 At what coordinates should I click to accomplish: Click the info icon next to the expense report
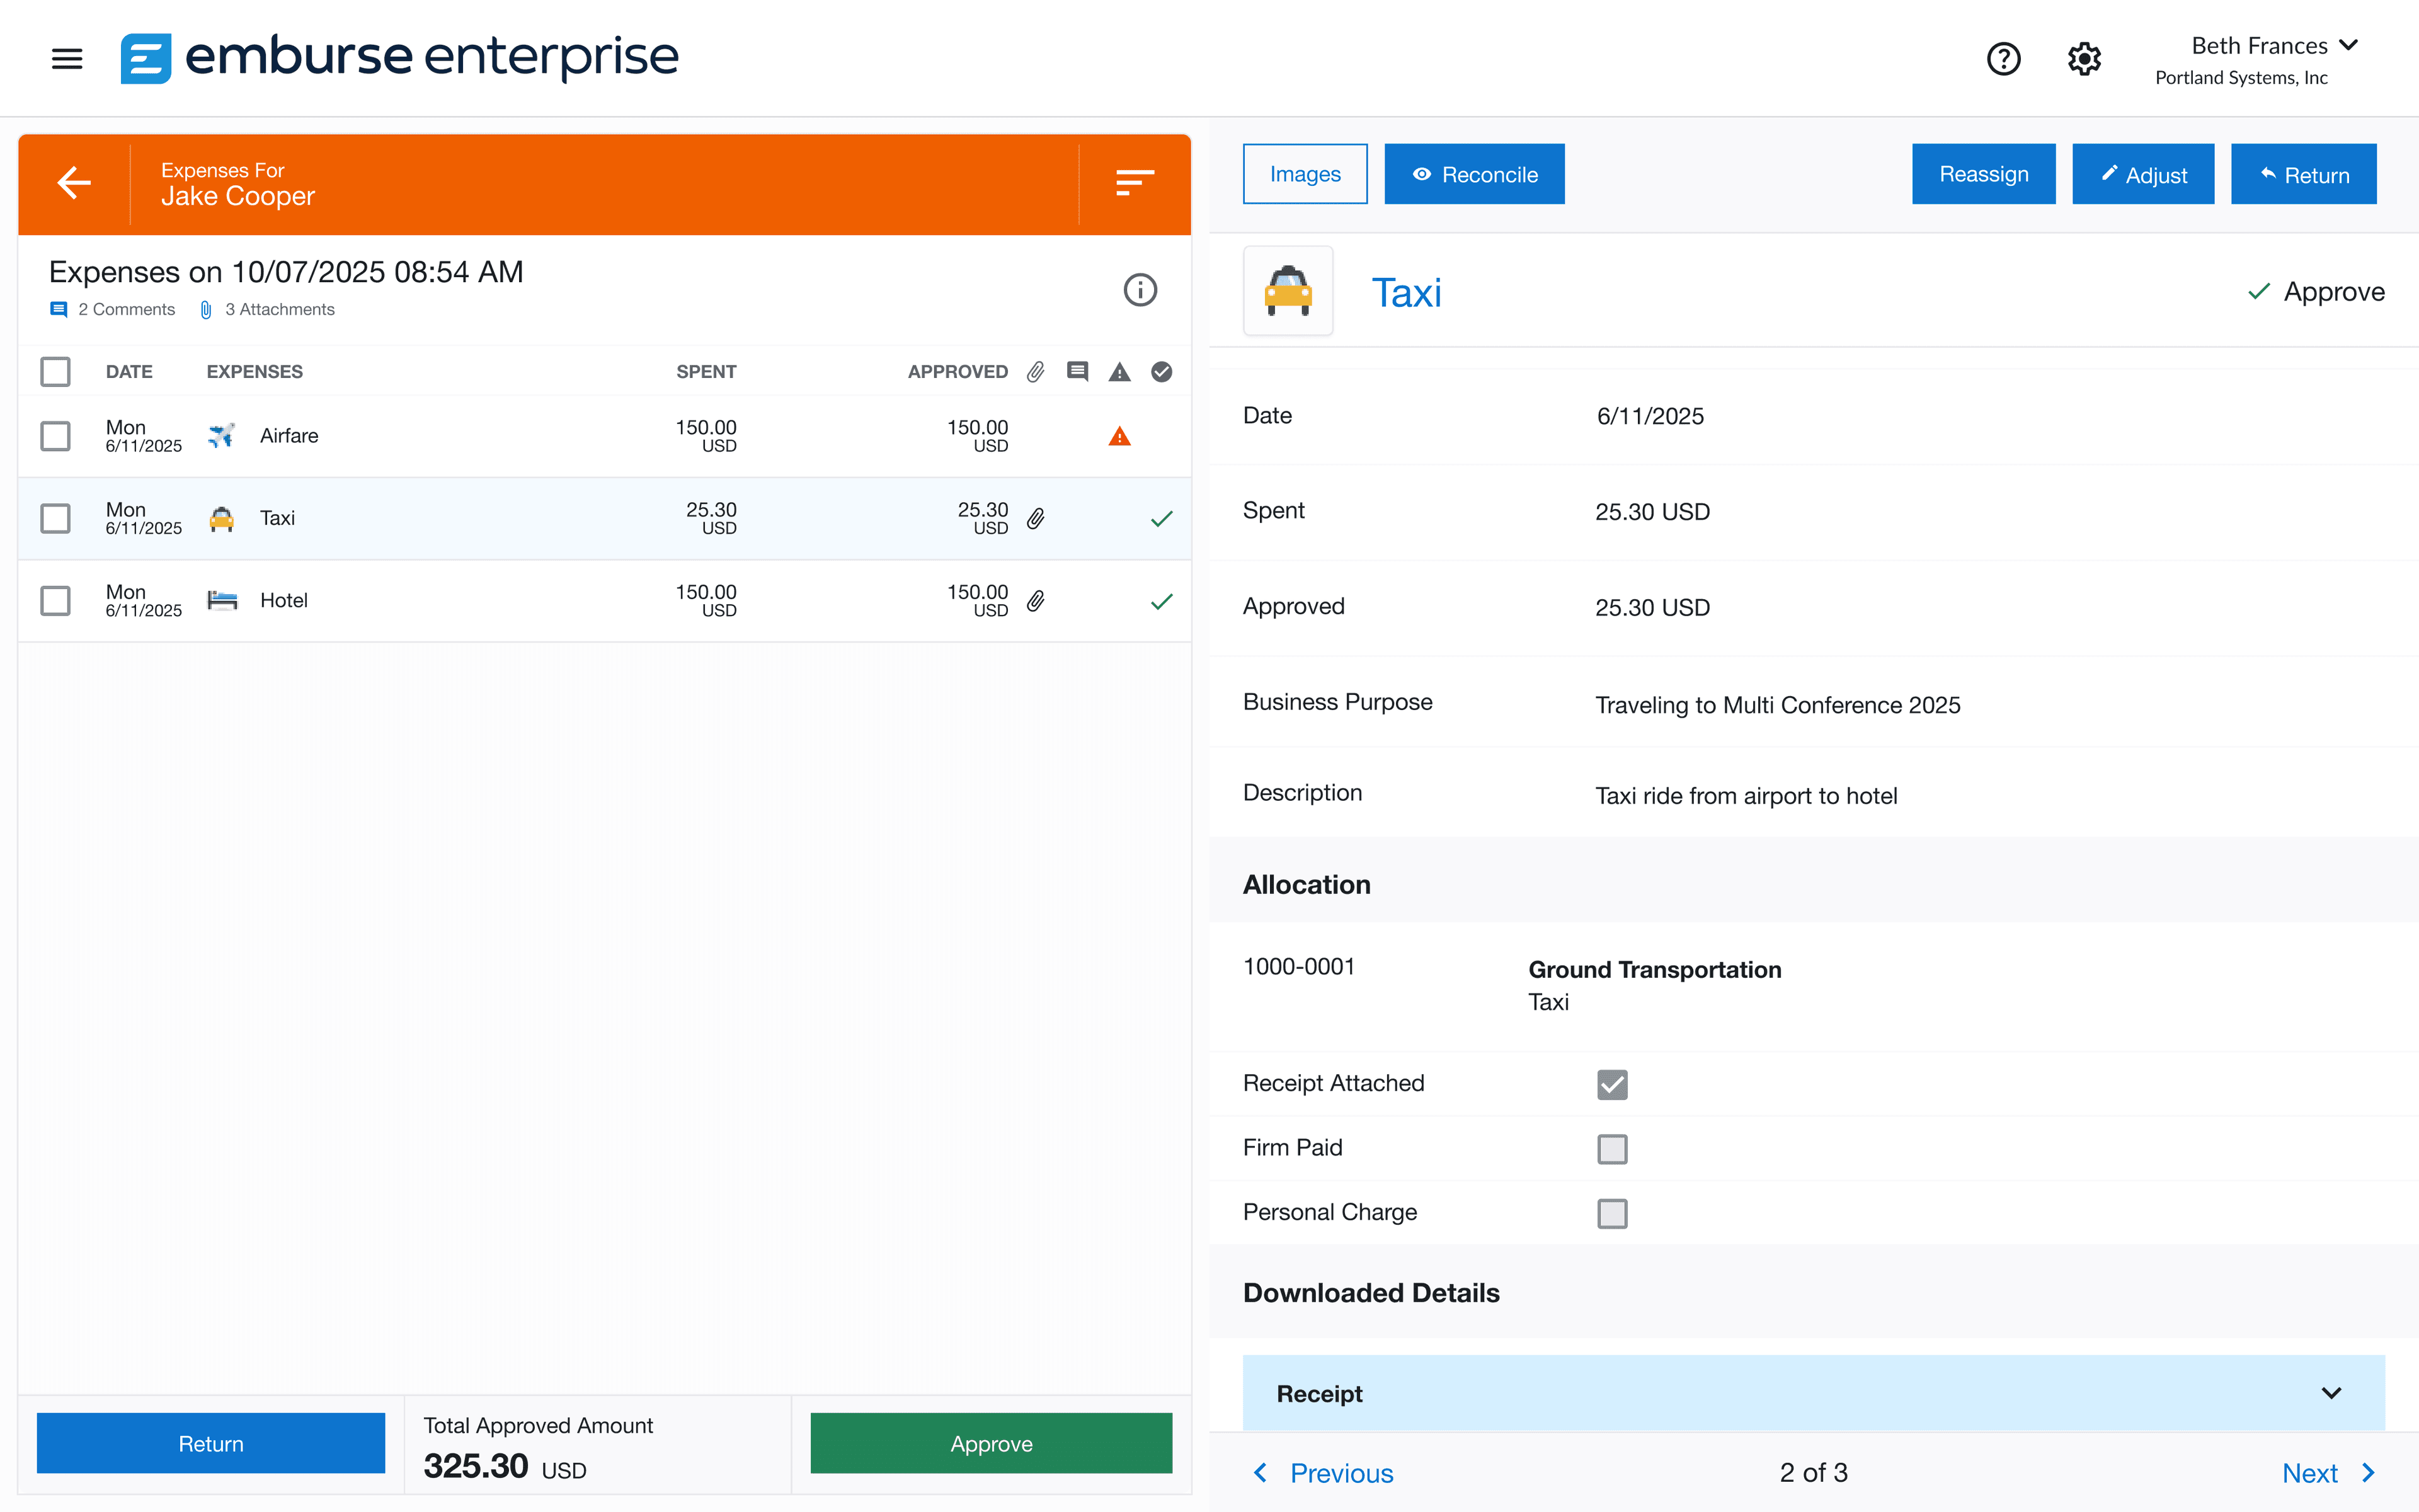click(1140, 290)
